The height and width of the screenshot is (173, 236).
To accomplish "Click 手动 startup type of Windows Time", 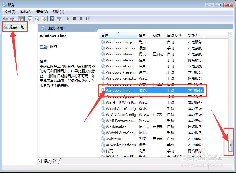I will coord(171,91).
